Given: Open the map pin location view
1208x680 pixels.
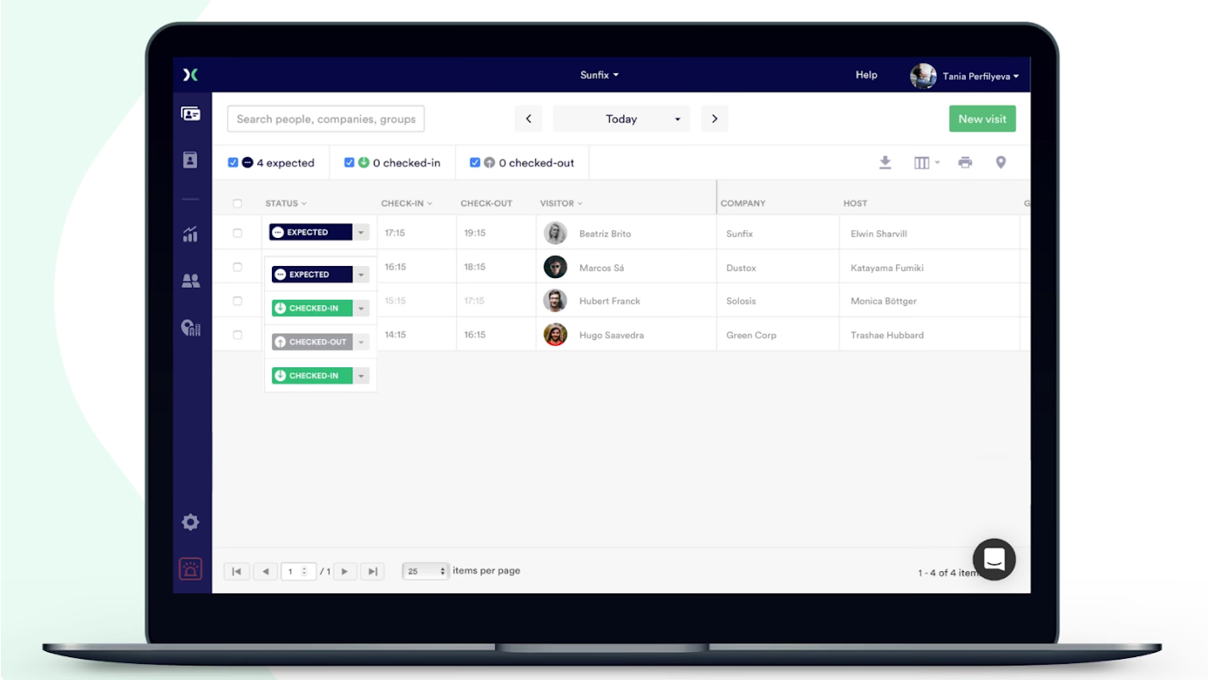Looking at the screenshot, I should [1001, 162].
